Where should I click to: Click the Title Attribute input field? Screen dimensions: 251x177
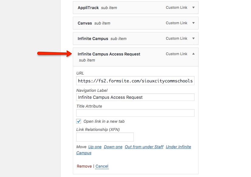pos(135,113)
